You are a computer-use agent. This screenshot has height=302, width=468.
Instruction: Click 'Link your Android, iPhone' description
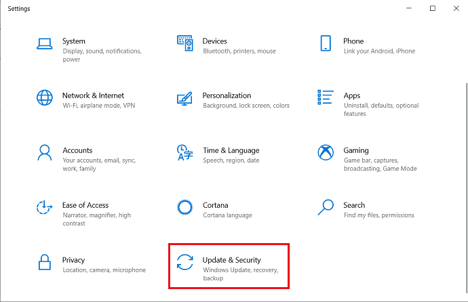tap(379, 51)
